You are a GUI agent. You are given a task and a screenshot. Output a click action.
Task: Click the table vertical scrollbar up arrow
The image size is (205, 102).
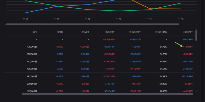click(196, 30)
